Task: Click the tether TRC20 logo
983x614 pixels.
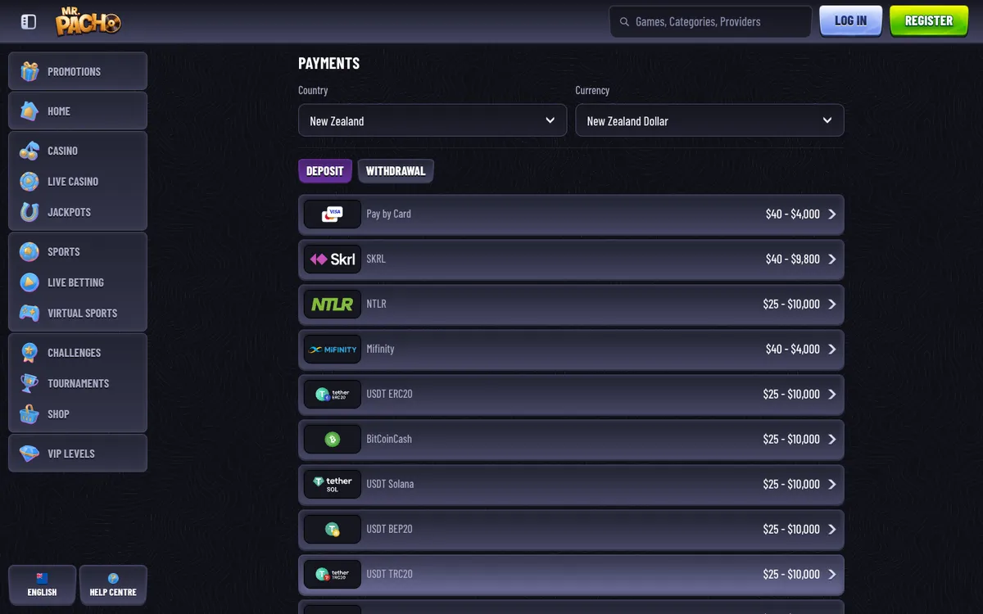Action: click(332, 574)
